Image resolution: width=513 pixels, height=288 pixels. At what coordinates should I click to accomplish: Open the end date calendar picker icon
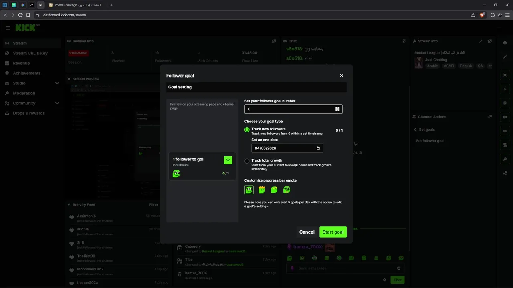pyautogui.click(x=318, y=148)
